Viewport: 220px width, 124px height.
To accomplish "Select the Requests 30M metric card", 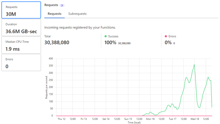I will 21,10.
